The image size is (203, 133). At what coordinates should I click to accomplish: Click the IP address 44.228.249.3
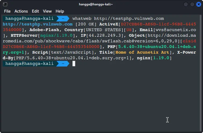tap(107, 35)
